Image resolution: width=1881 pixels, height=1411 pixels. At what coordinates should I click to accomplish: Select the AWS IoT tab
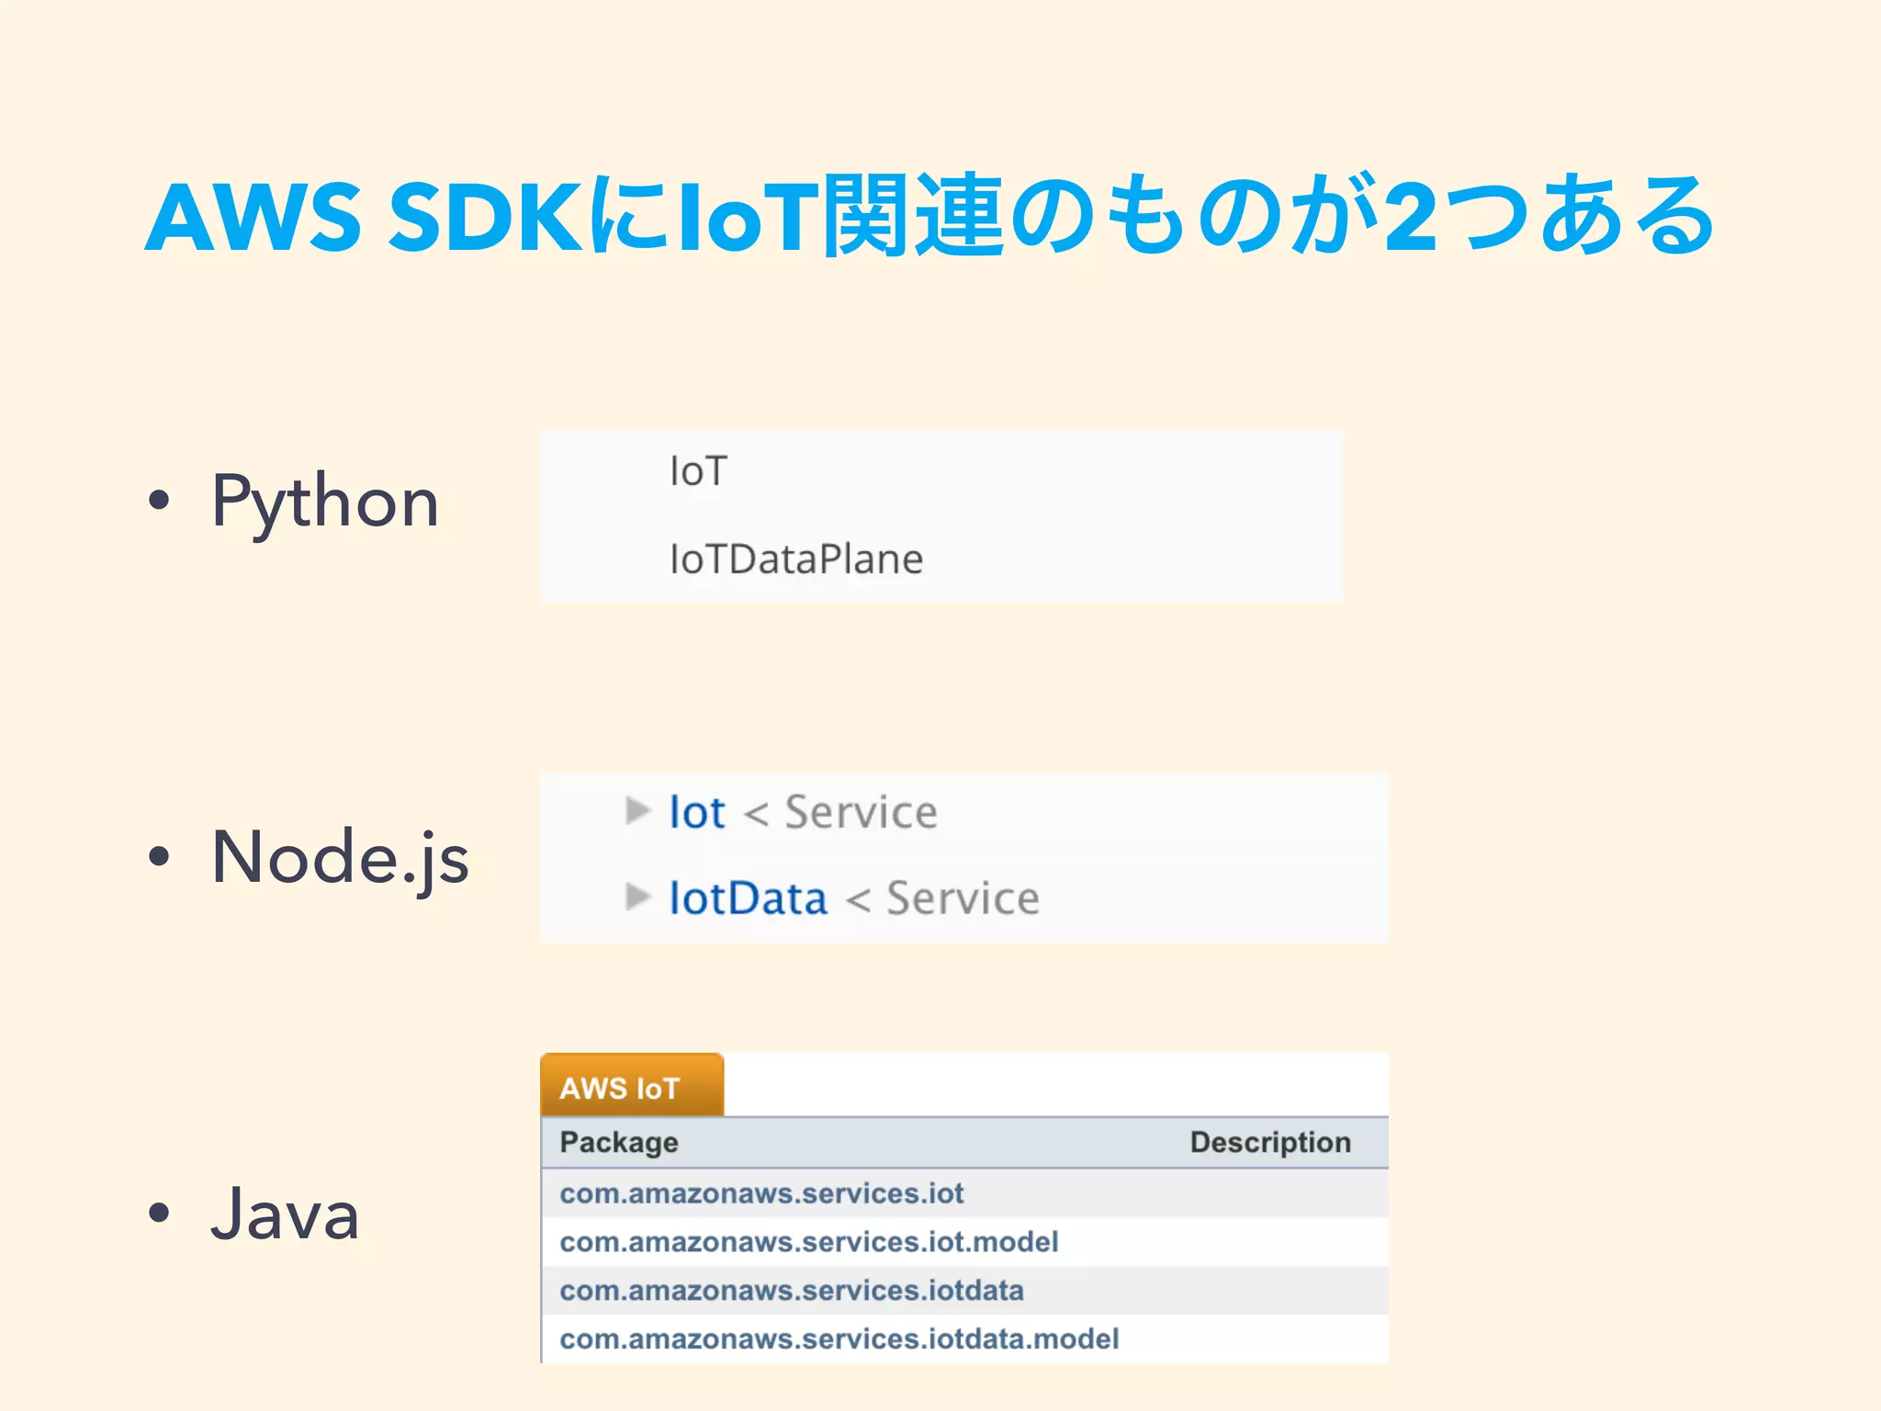tap(632, 1085)
